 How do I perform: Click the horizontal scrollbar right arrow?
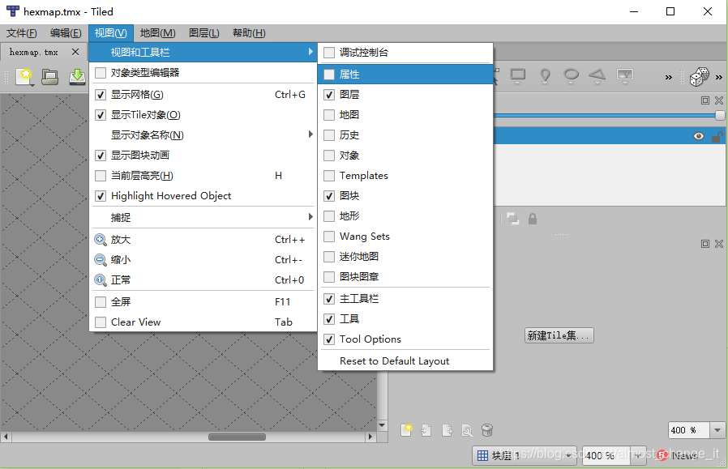point(370,437)
